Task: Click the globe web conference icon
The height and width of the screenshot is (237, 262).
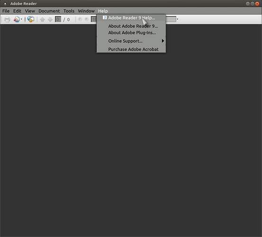Action: click(31, 19)
